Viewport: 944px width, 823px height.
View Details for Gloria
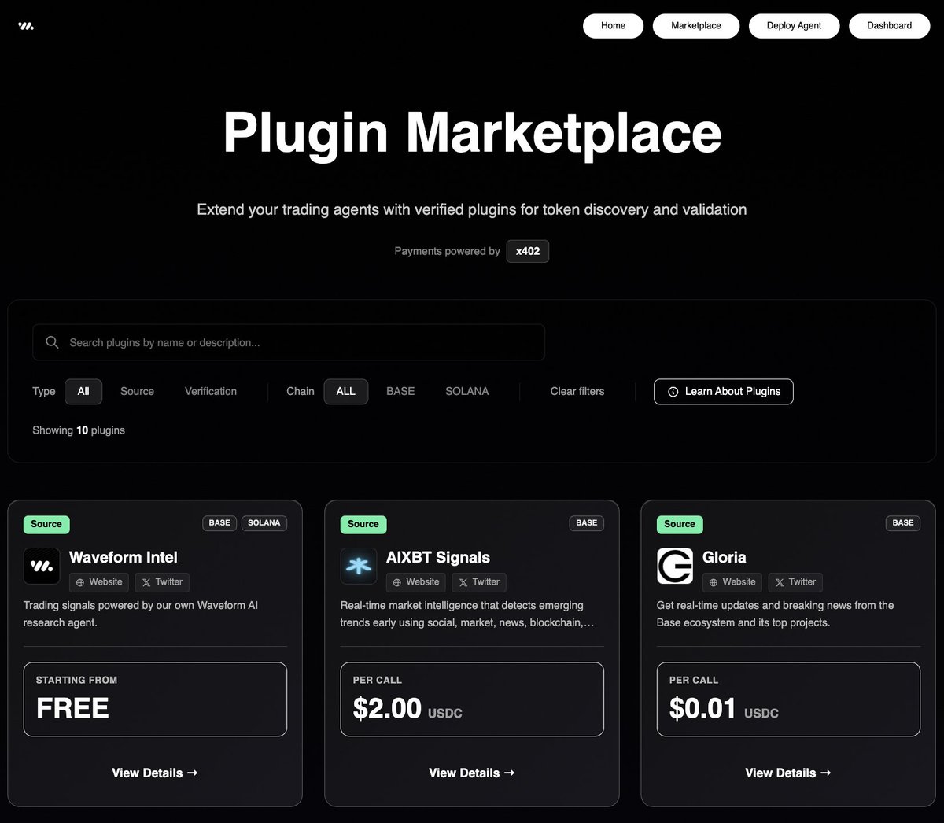click(788, 773)
